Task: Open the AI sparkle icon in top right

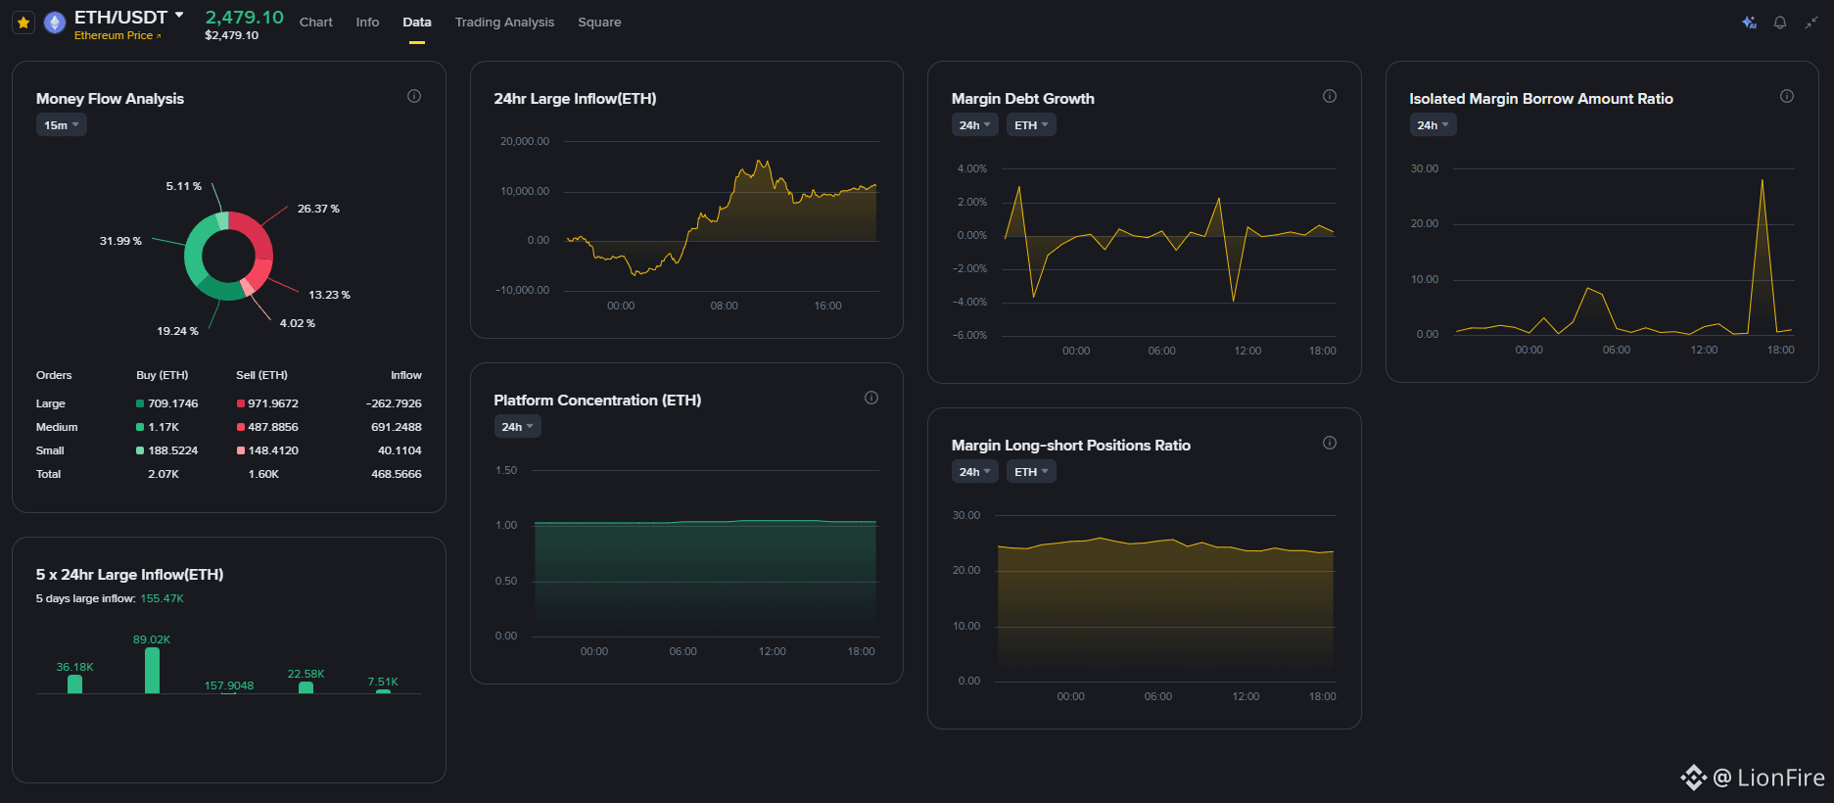Action: pos(1749,23)
